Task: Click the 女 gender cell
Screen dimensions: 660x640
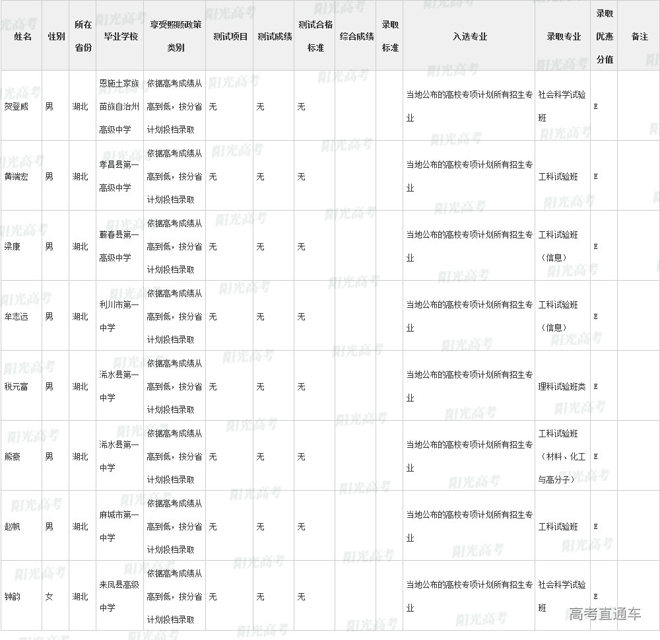Action: (49, 597)
